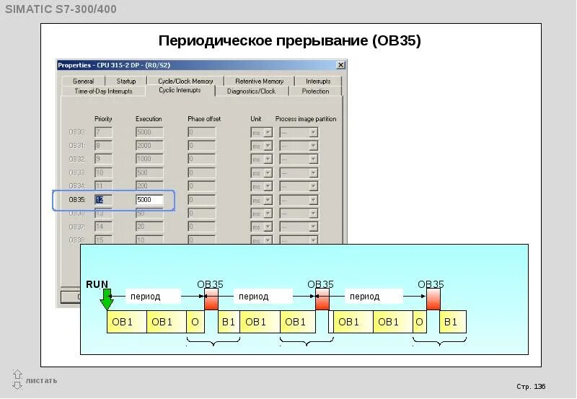Click the down page-turn arrow icon
577x399 pixels.
pos(17,385)
